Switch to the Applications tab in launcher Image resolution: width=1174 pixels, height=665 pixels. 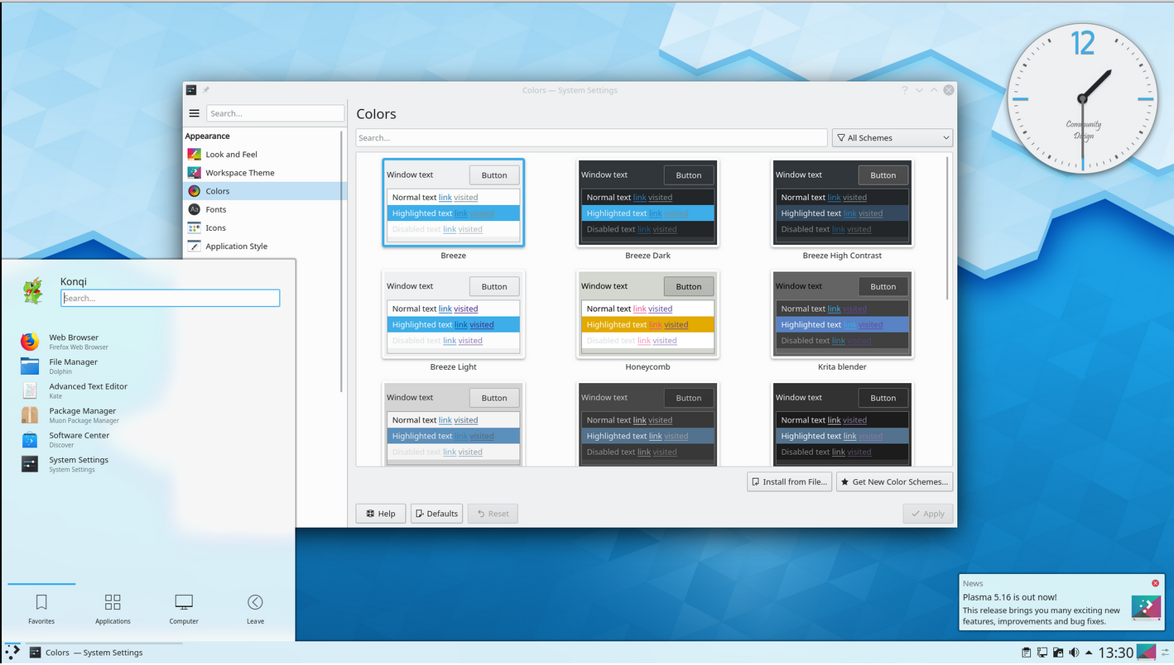click(x=113, y=610)
